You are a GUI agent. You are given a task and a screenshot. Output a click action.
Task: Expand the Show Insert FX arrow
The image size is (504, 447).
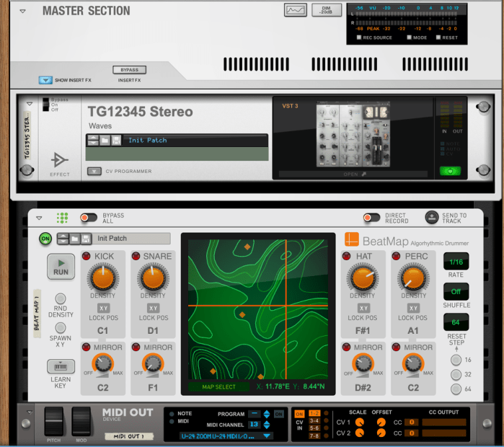pyautogui.click(x=45, y=80)
